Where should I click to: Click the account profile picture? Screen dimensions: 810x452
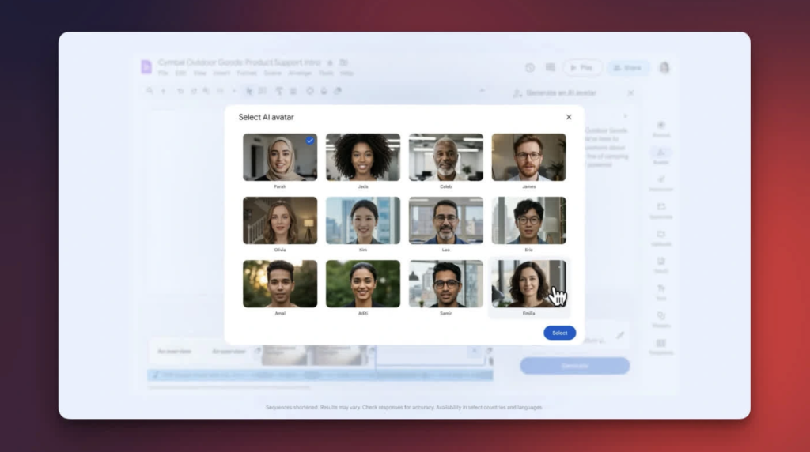664,68
